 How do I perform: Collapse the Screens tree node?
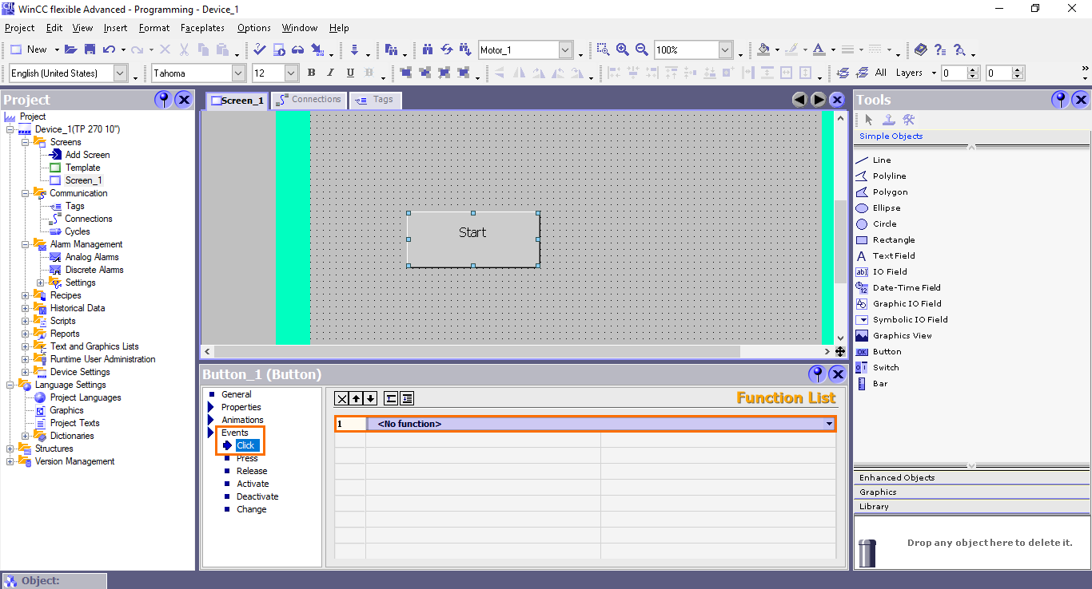pos(25,142)
